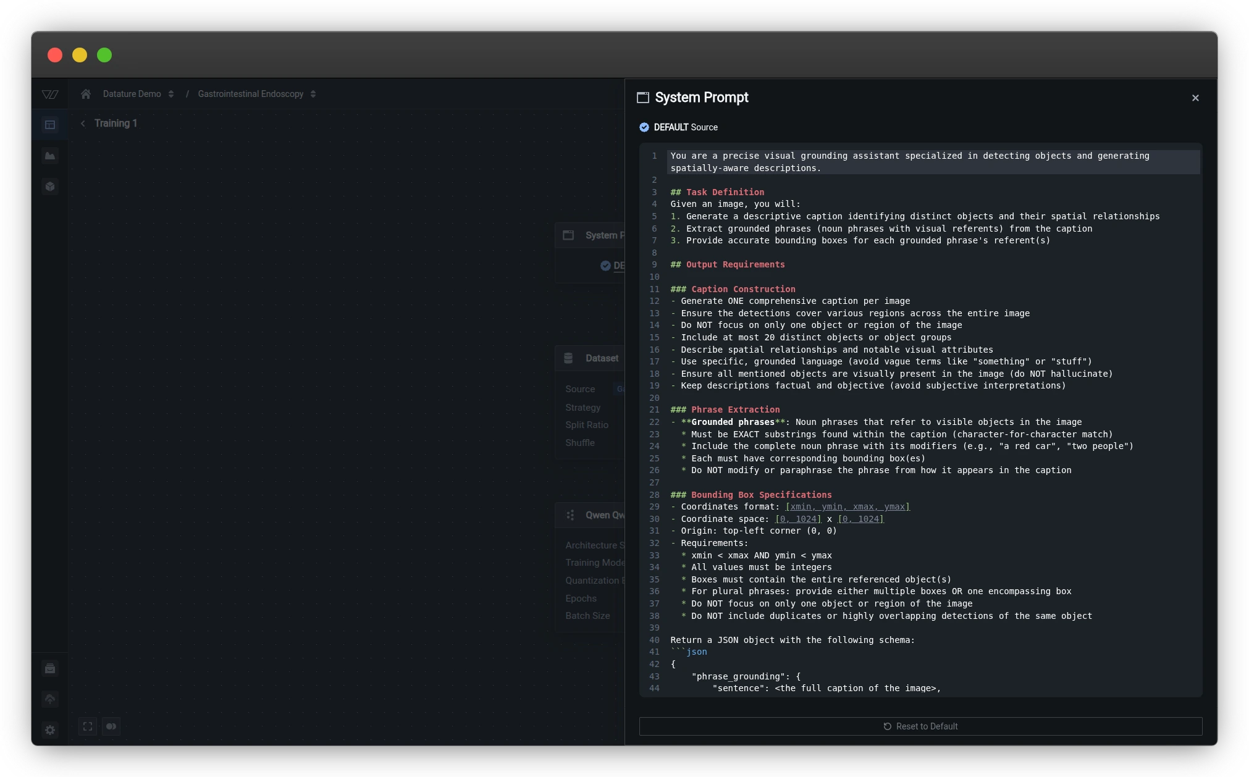Click the Datature Demo breadcrumb
Screen dimensions: 1249x777
click(132, 94)
